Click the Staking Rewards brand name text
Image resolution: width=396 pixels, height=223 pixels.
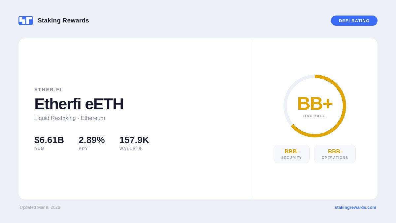point(63,20)
